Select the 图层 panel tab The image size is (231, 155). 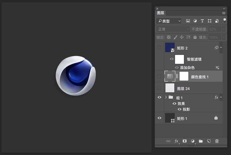161,13
